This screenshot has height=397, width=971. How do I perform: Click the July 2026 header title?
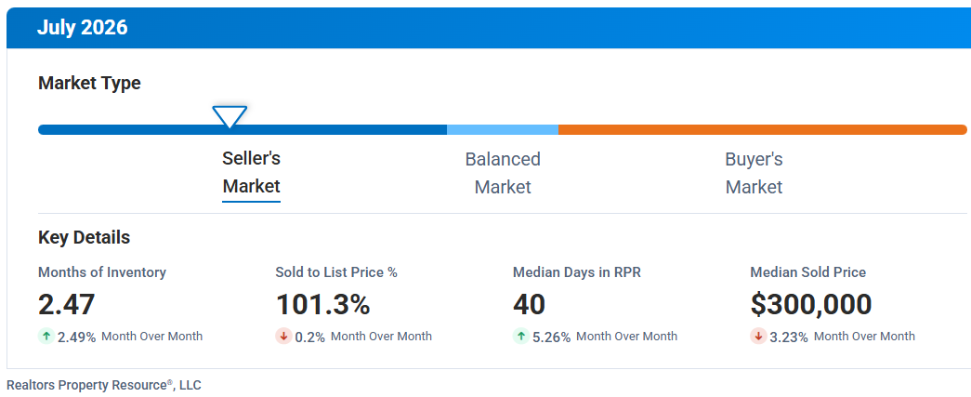click(83, 28)
